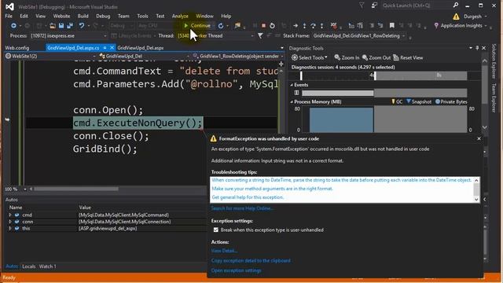Collapse the Process Memory section

click(x=292, y=102)
